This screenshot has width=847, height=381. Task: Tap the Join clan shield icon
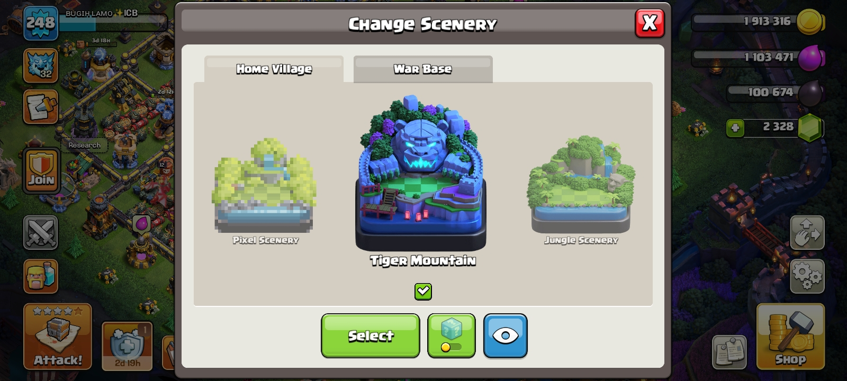(41, 170)
